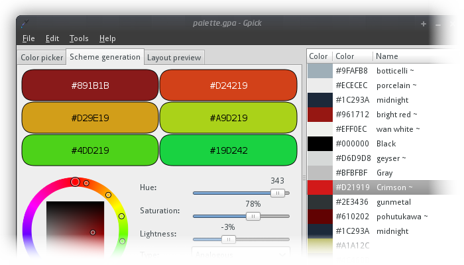The height and width of the screenshot is (265, 464).
Task: Click the yellow hue handle on color wheel
Action: click(108, 195)
